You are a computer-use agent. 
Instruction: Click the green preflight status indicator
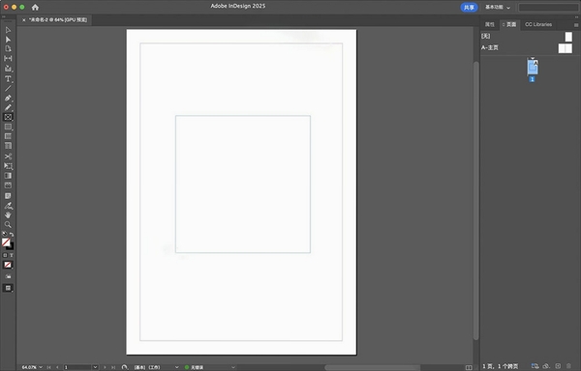point(187,367)
